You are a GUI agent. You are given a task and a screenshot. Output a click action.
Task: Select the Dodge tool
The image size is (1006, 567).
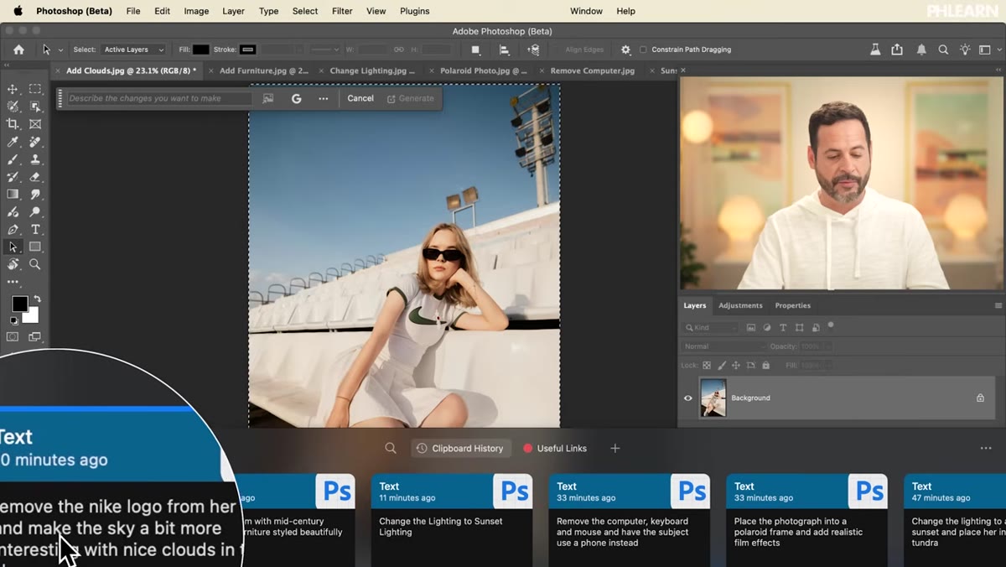coord(35,212)
